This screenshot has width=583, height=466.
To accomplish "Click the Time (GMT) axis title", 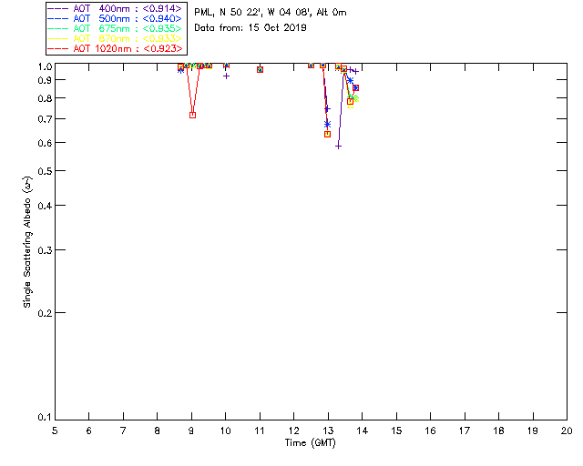I will [310, 443].
